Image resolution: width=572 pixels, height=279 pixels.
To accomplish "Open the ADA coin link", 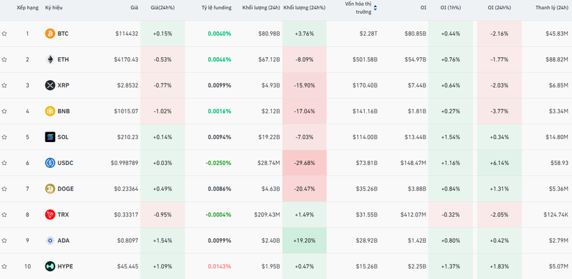I will (x=63, y=241).
